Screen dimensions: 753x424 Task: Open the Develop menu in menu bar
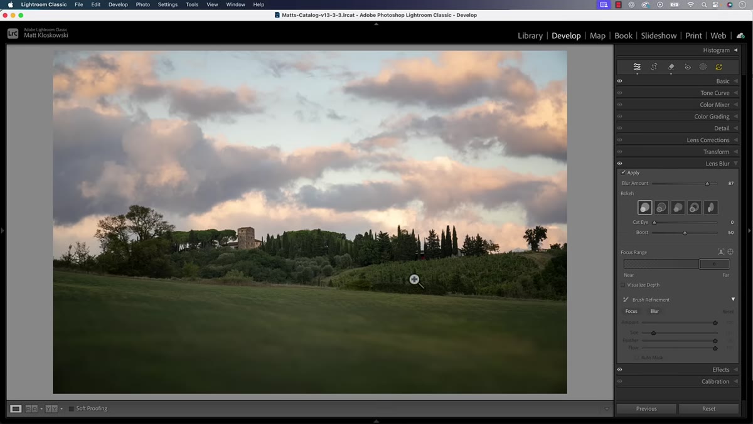(x=118, y=4)
